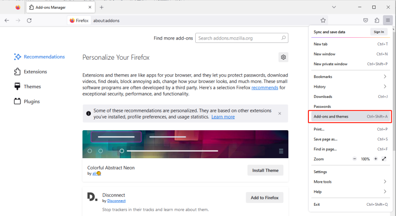Go to Extensions in sidebar

35,72
